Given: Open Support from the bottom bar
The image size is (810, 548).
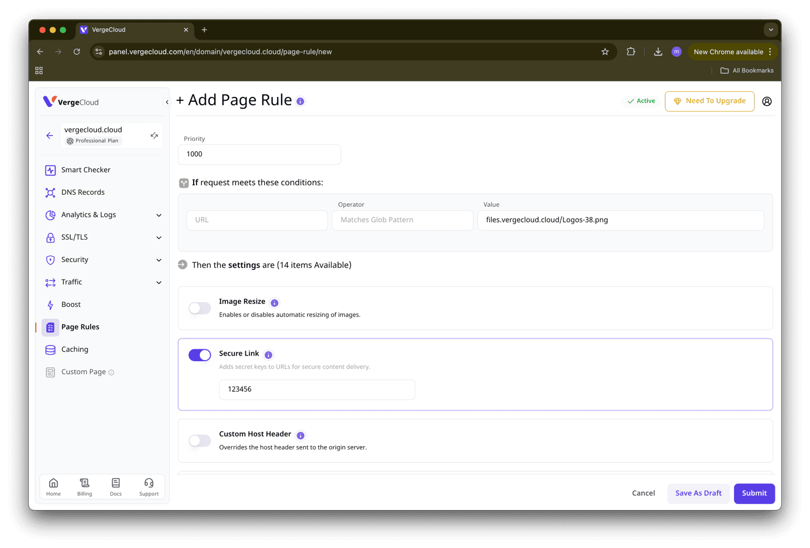Looking at the screenshot, I should point(149,486).
